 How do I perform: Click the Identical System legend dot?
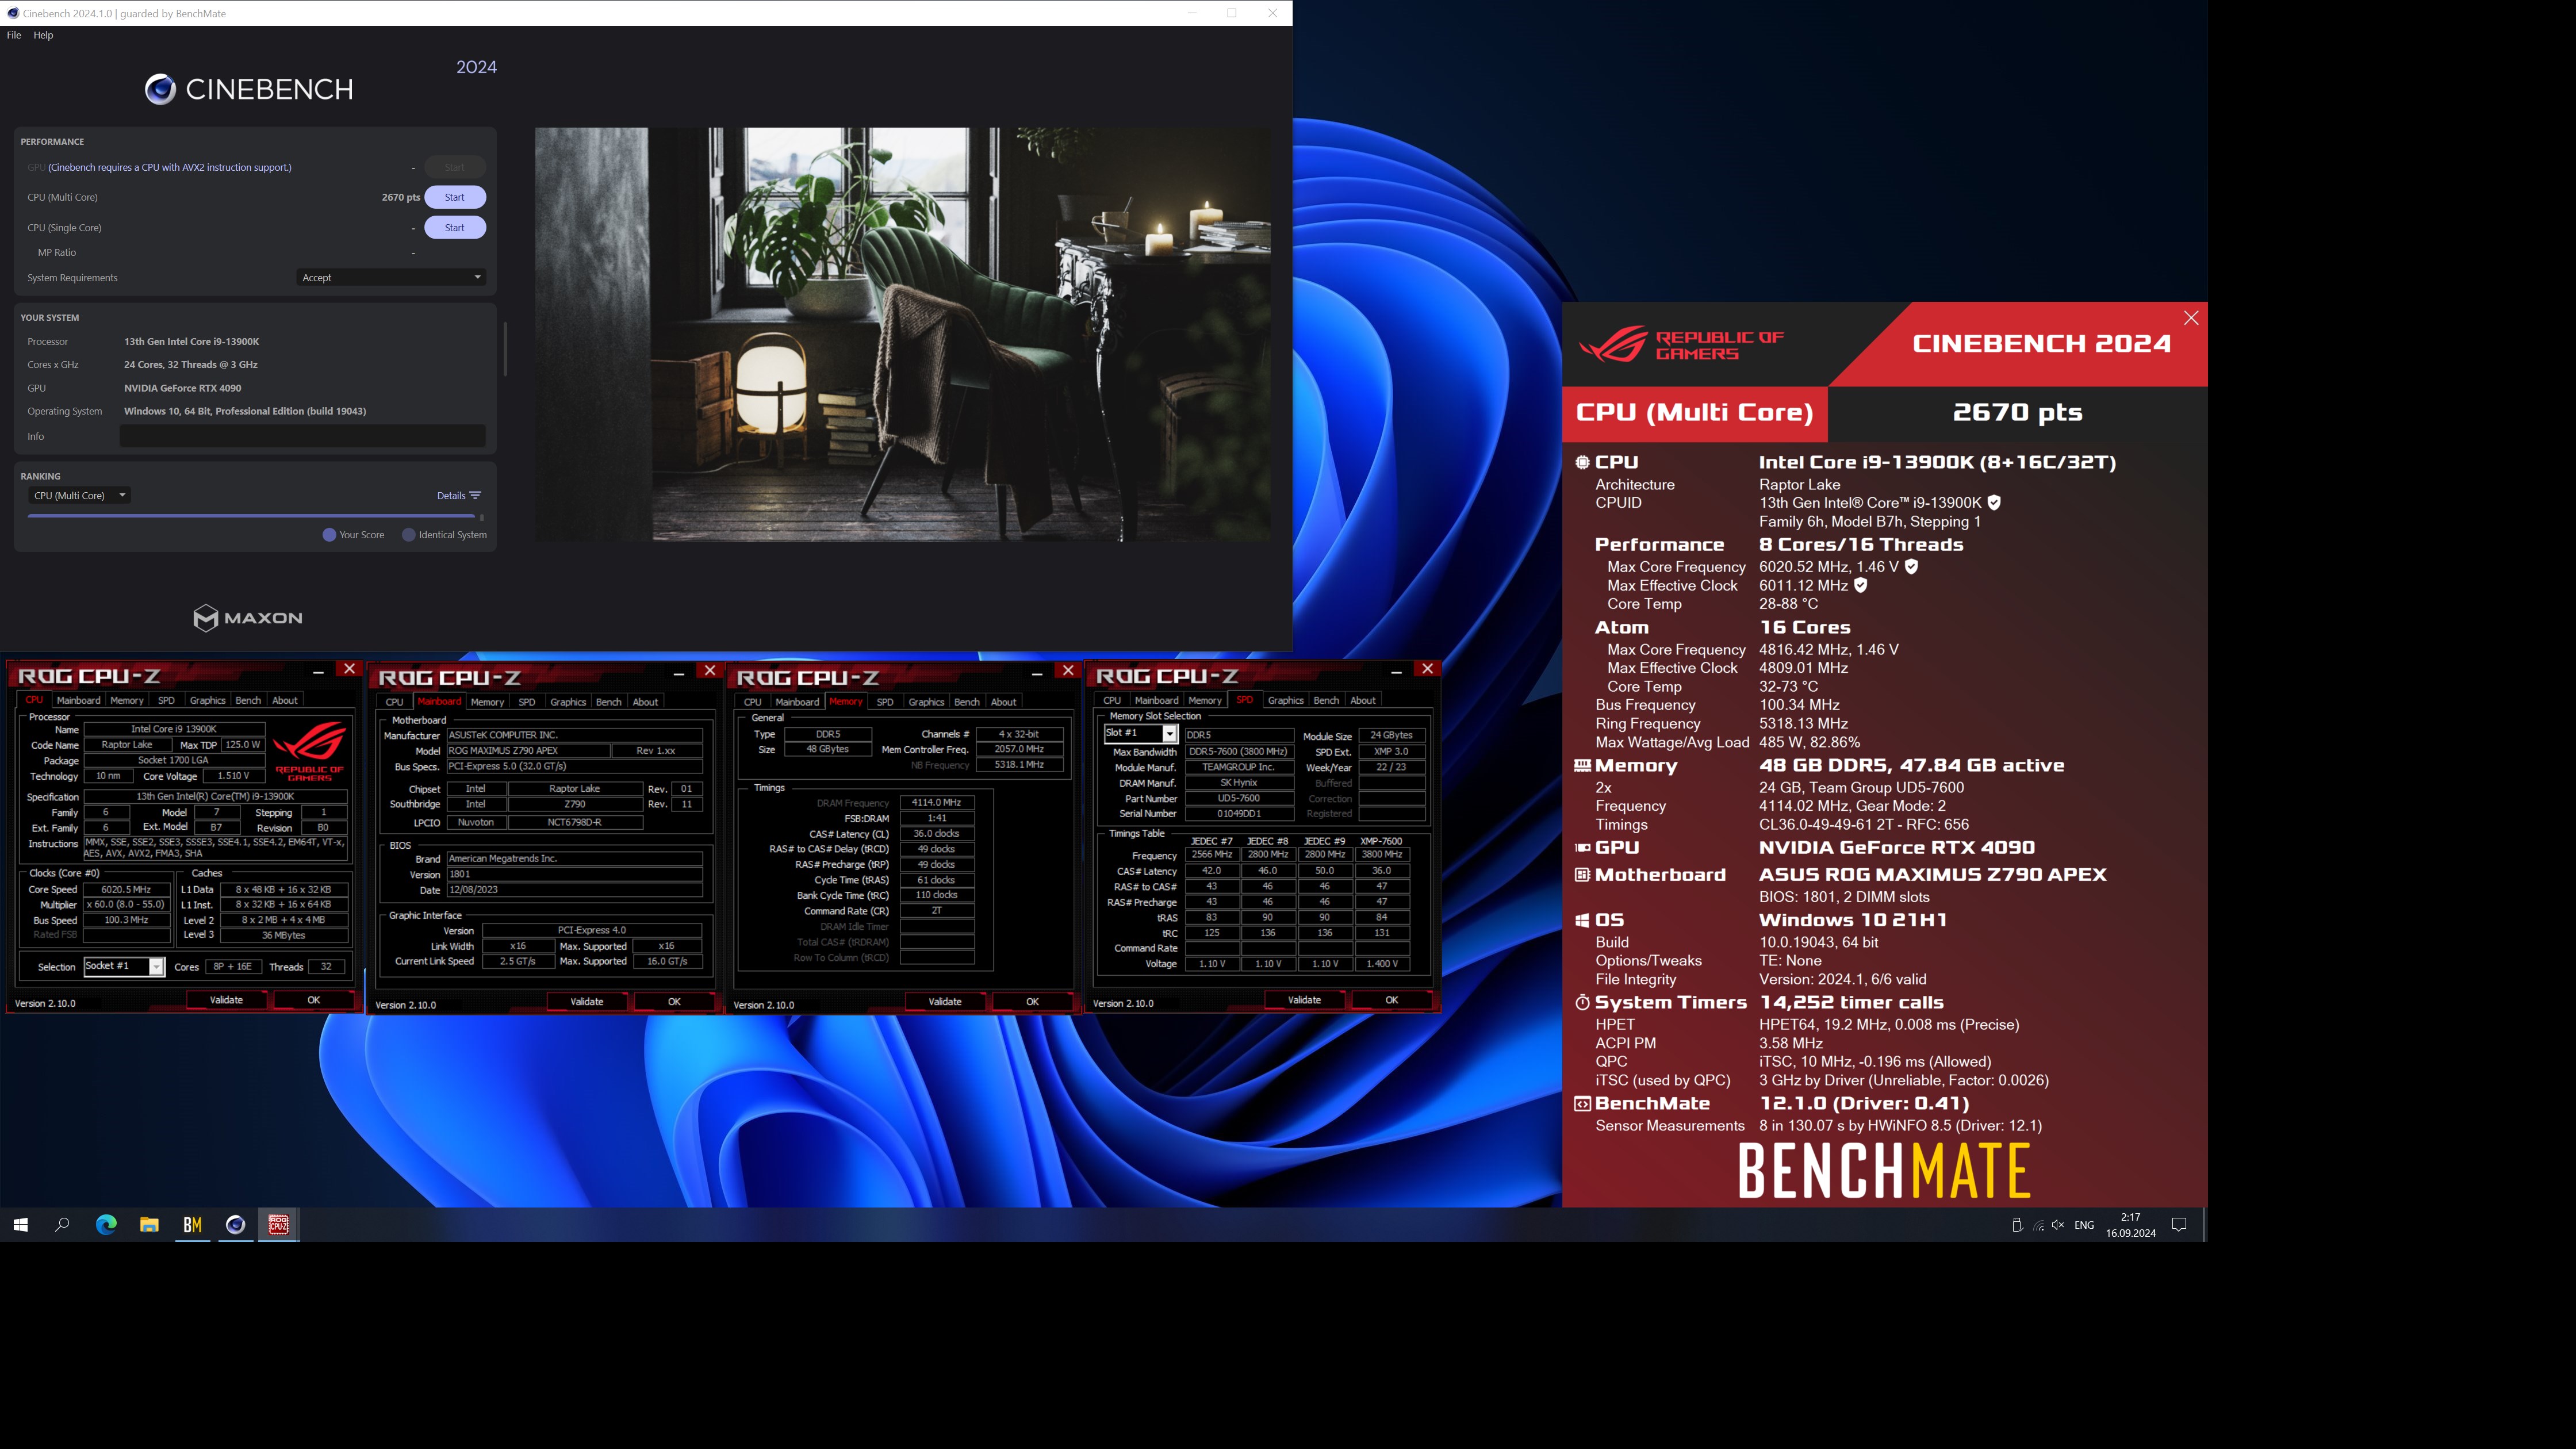pos(408,535)
